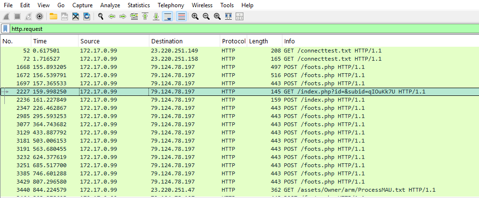
Task: Open the Statistics menu
Action: (x=139, y=5)
